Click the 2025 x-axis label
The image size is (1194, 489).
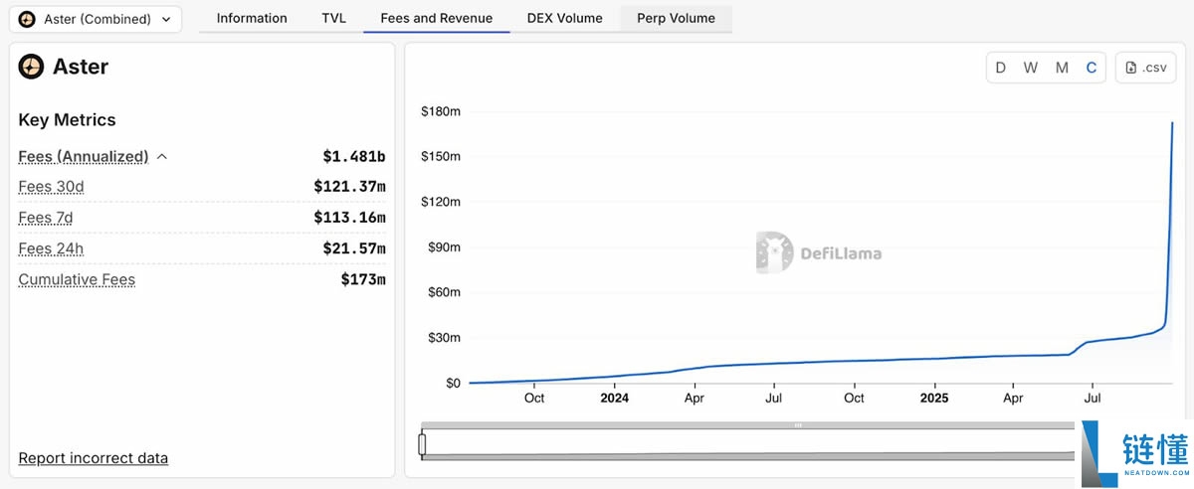[x=934, y=399]
